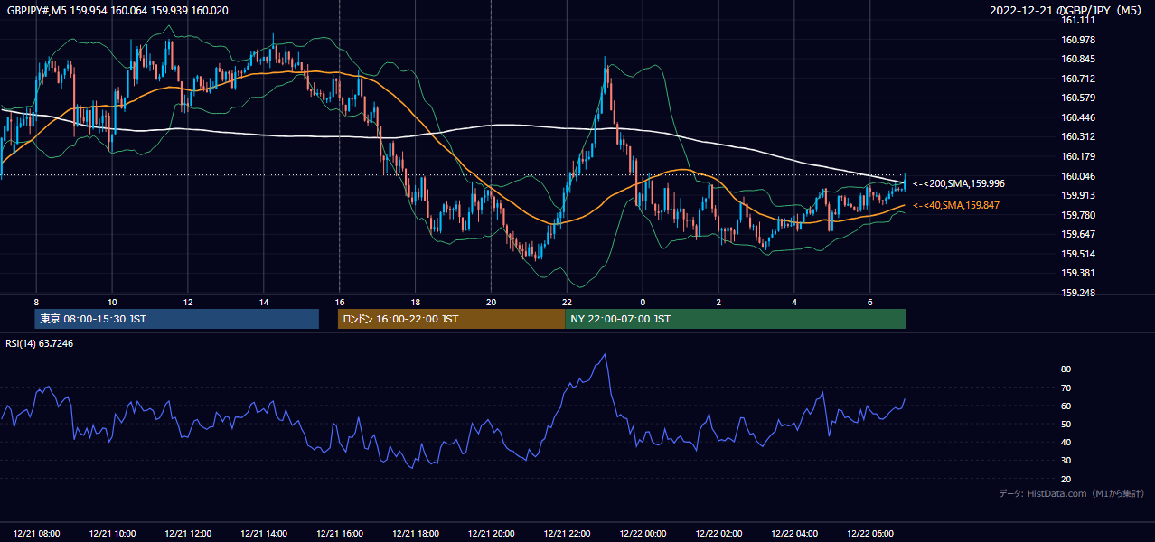This screenshot has width=1155, height=542.
Task: Click the 200 SMA 159.996 label
Action: click(x=958, y=183)
